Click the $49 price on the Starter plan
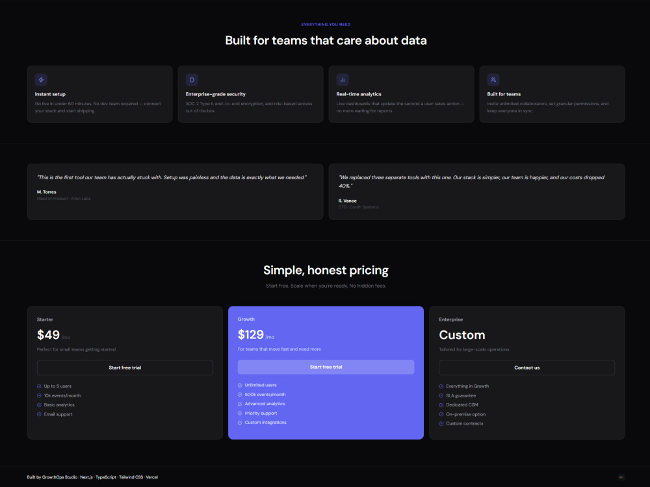The image size is (650, 487). tap(48, 334)
